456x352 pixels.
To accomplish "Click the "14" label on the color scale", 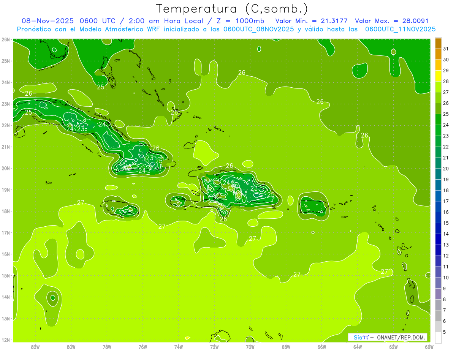I will tap(446, 234).
